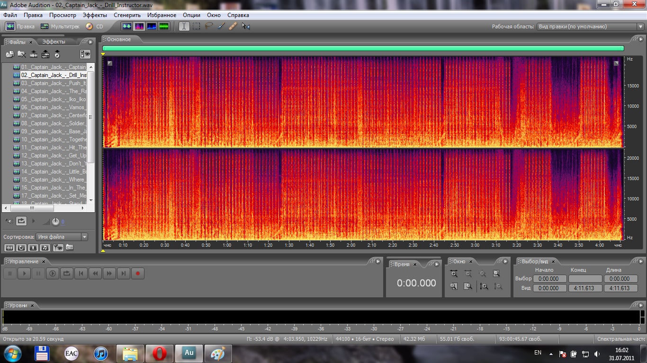Select the Lasso Selection tool

click(x=209, y=26)
